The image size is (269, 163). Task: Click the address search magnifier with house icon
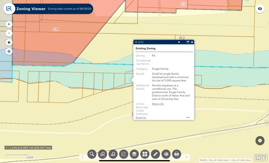[x=113, y=154]
